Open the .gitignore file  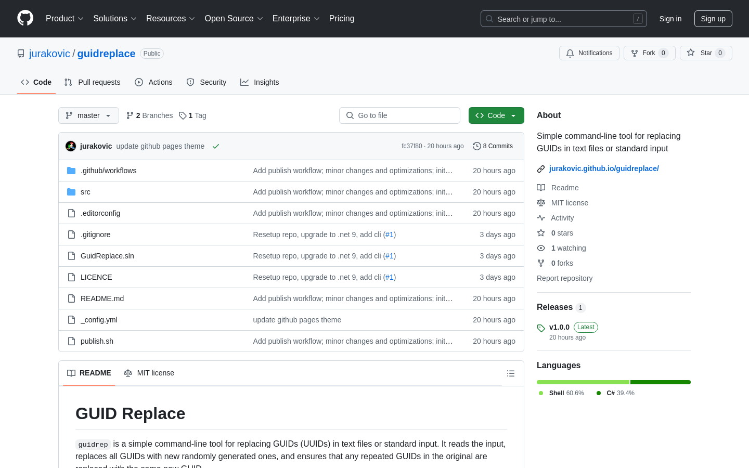pos(96,235)
